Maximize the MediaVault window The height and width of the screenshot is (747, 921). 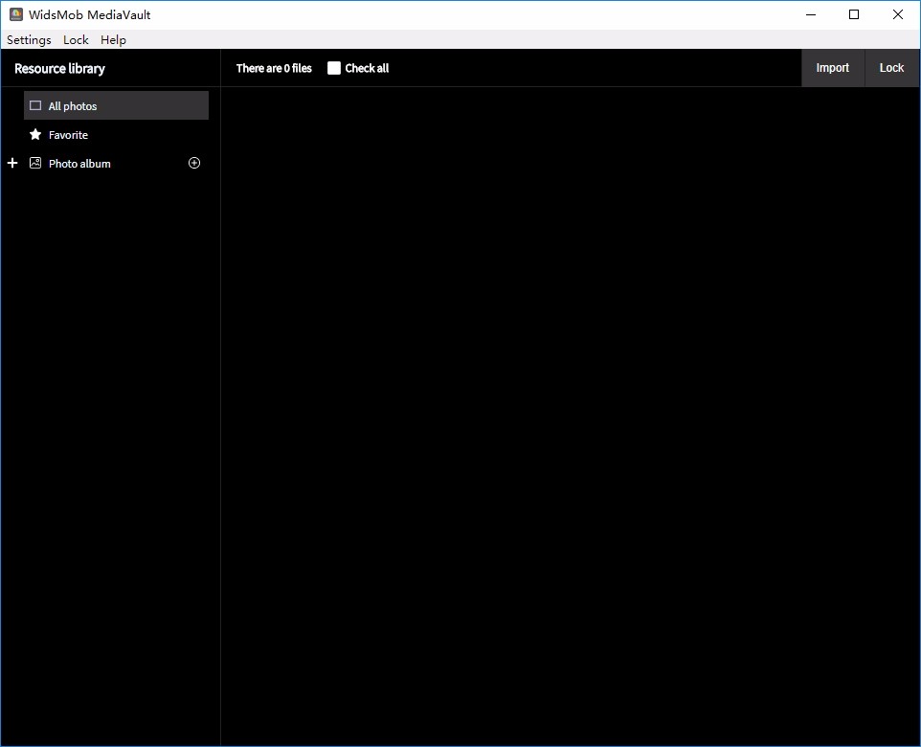[x=854, y=14]
